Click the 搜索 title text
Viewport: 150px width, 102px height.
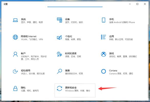click(x=67, y=71)
